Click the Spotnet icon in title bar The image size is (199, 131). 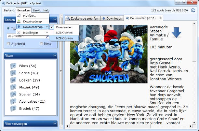4,3
